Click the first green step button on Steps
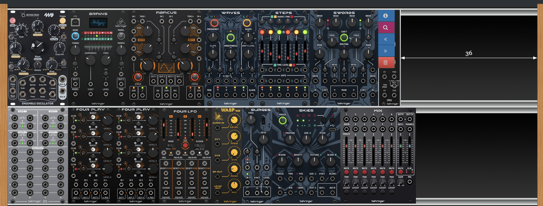 (x=279, y=32)
